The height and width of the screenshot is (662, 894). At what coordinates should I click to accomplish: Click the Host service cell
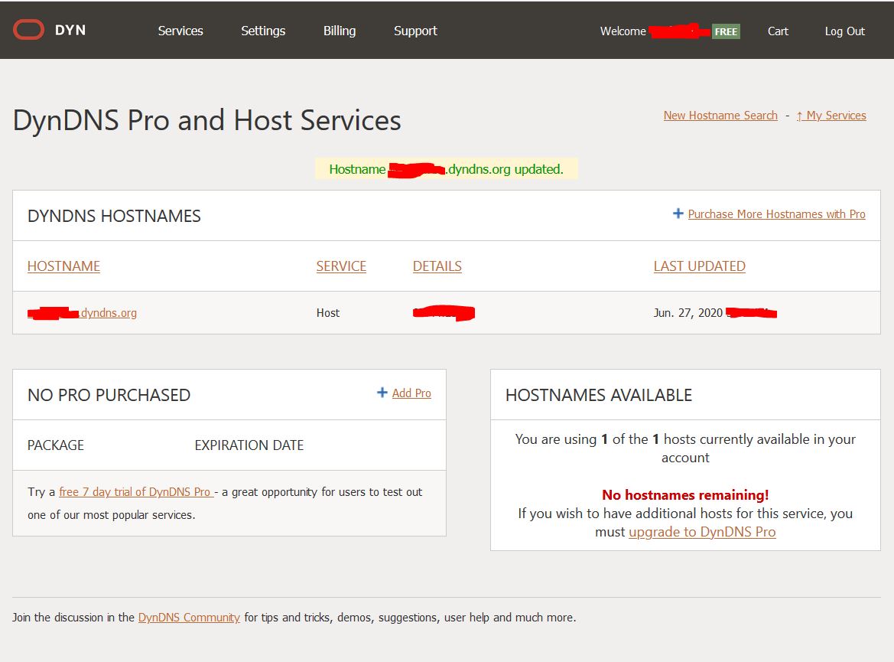click(328, 313)
